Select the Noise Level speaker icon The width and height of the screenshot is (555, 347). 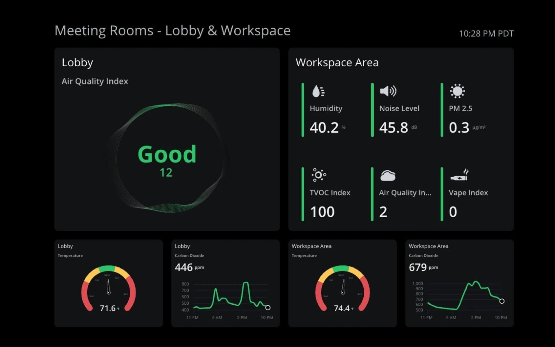(388, 91)
